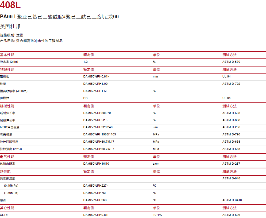
Task: Click ASTM D-3418 test method
Action: click(232, 200)
